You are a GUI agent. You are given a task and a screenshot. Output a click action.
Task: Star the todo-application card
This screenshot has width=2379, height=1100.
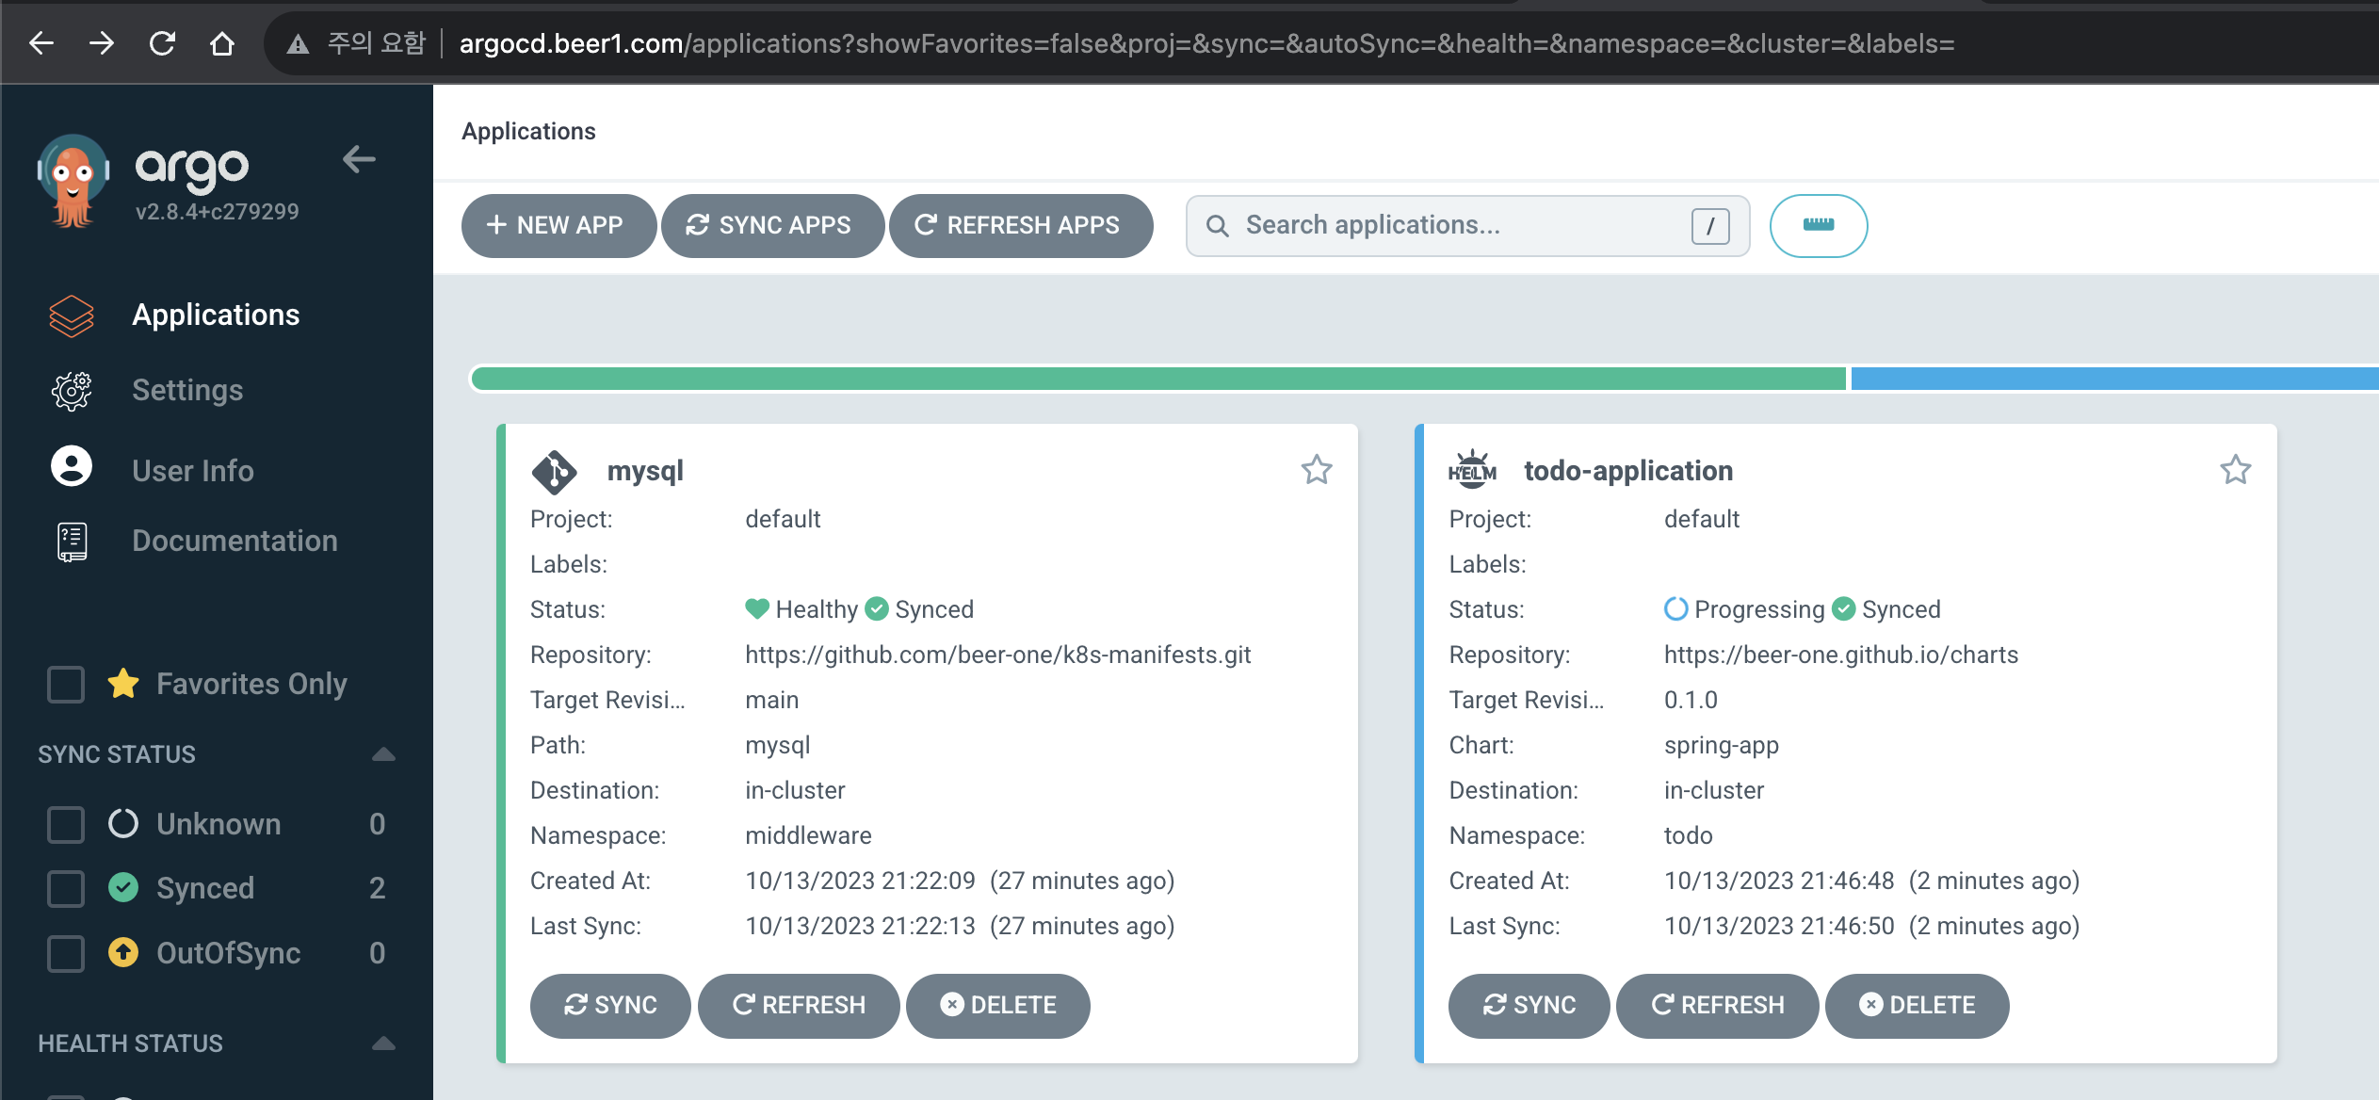[x=2235, y=469]
